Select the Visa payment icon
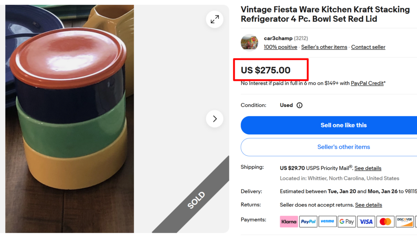This screenshot has width=417, height=239. [366, 221]
